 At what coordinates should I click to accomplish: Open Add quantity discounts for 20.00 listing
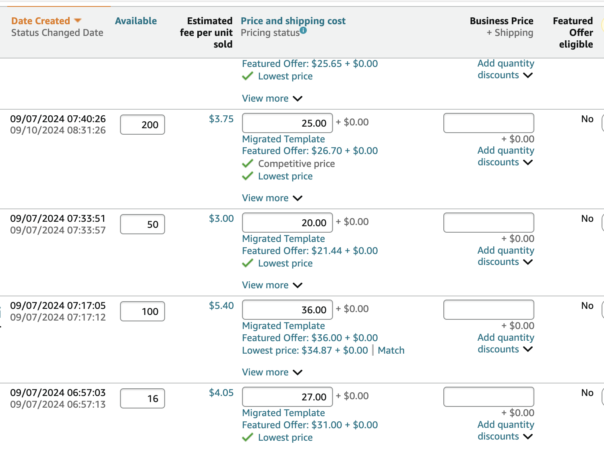[506, 256]
